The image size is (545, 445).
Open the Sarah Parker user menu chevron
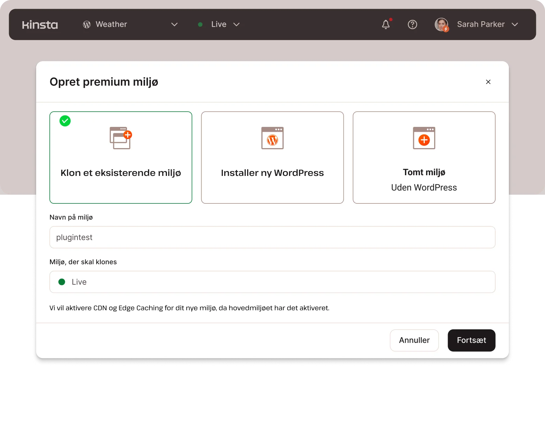[x=515, y=24]
